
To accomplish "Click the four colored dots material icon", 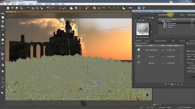I will point(87,8).
